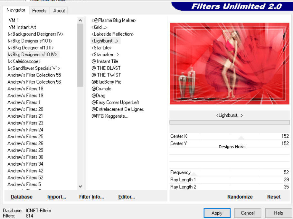The image size is (293, 219).
Task: Choose the @BlueBerry Pie filter
Action: [106, 82]
